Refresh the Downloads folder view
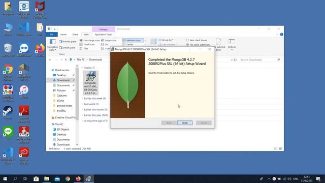This screenshot has height=183, width=325. click(x=235, y=60)
